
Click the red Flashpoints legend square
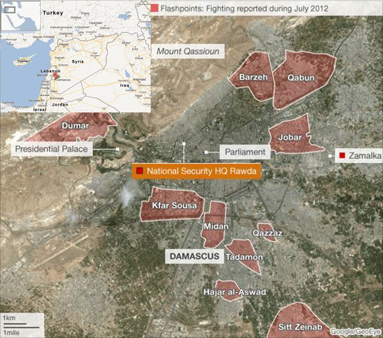pyautogui.click(x=155, y=8)
